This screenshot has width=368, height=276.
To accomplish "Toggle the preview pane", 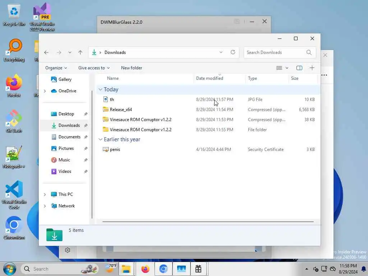I will pyautogui.click(x=299, y=68).
